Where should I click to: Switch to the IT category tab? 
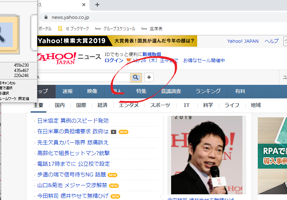click(x=186, y=105)
